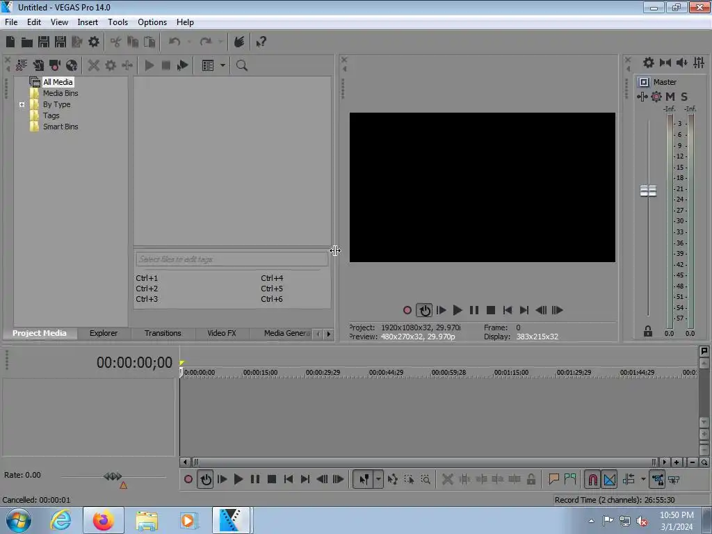This screenshot has width=712, height=534.
Task: Open Auto Ripple mode dropdown arrow
Action: [x=643, y=480]
